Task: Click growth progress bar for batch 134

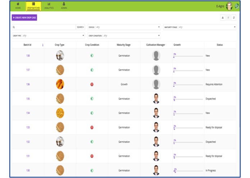Action: pos(188,114)
